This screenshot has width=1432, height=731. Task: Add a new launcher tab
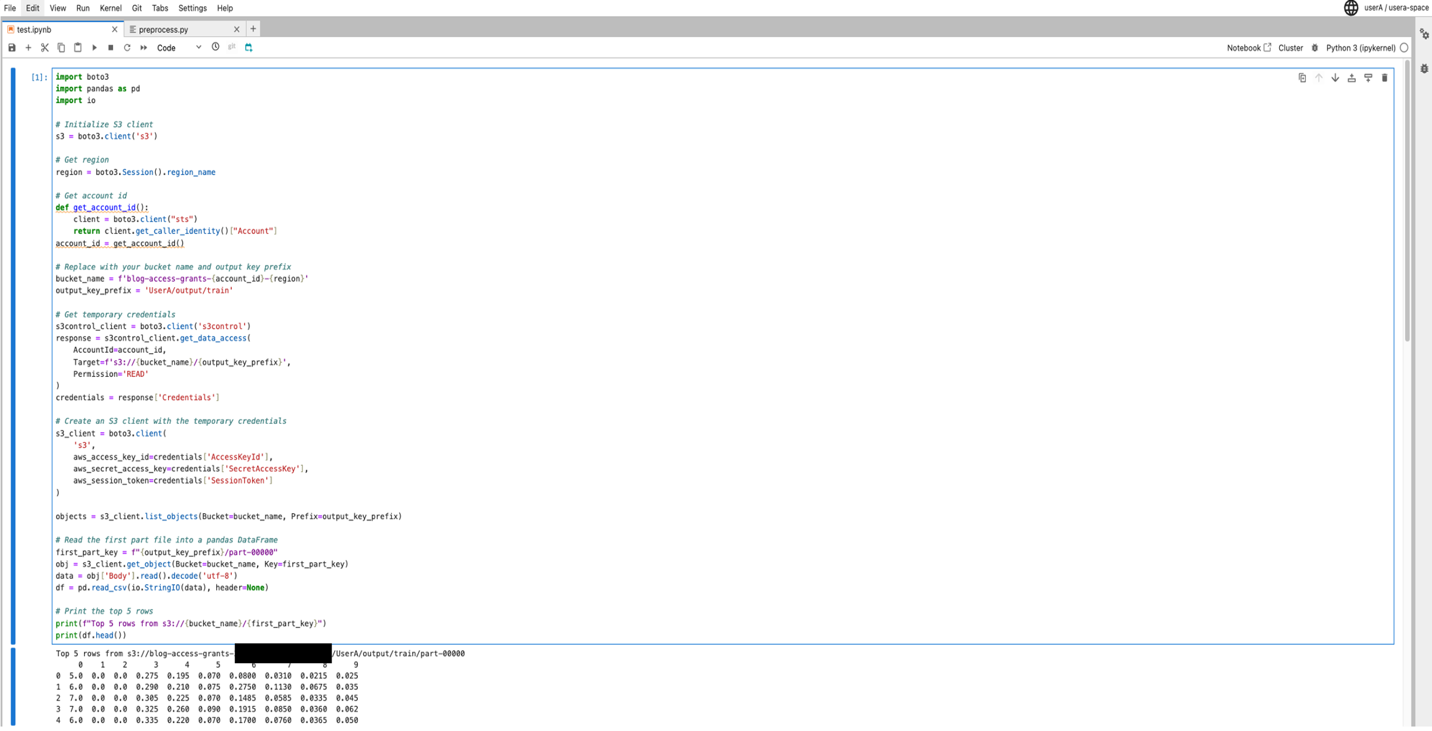click(253, 29)
